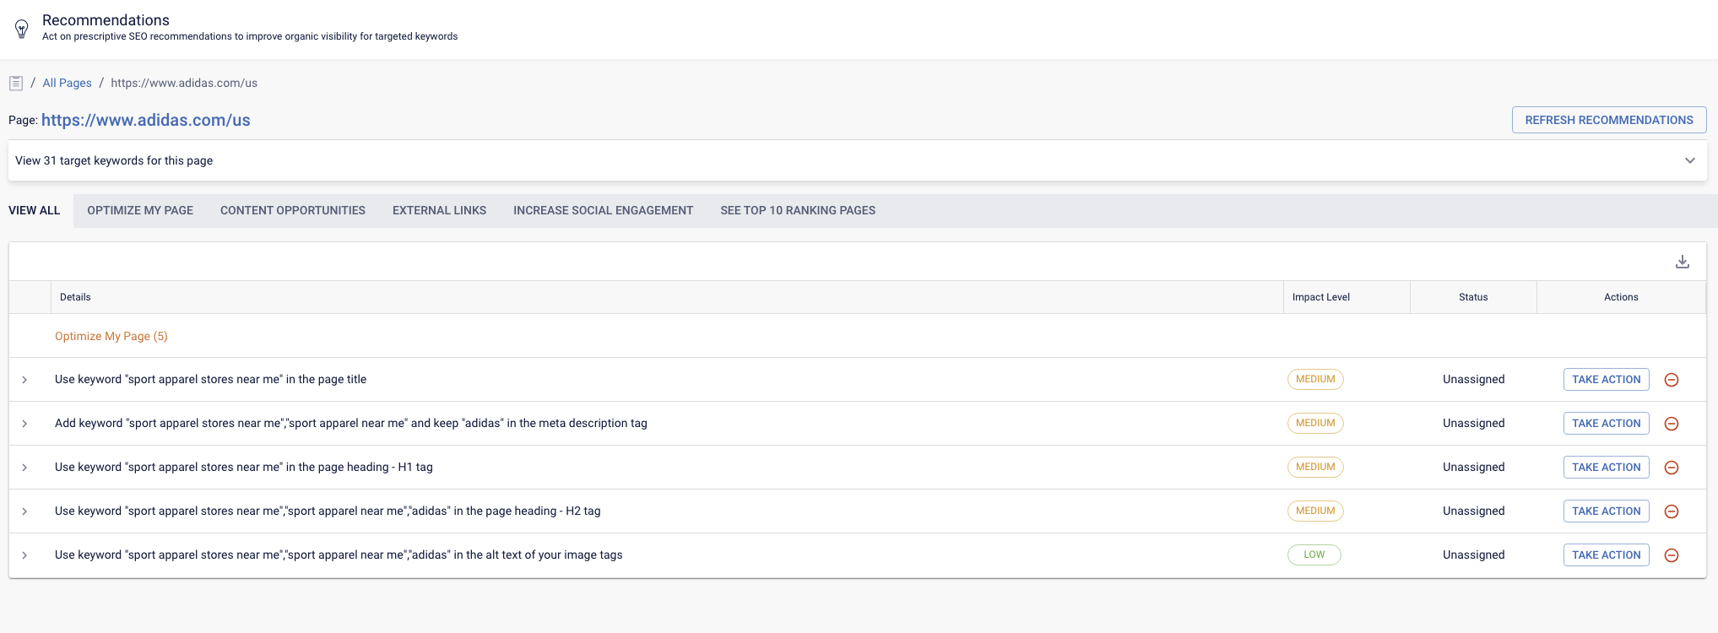
Task: Expand the H1 tag recommendation row
Action: tap(24, 468)
